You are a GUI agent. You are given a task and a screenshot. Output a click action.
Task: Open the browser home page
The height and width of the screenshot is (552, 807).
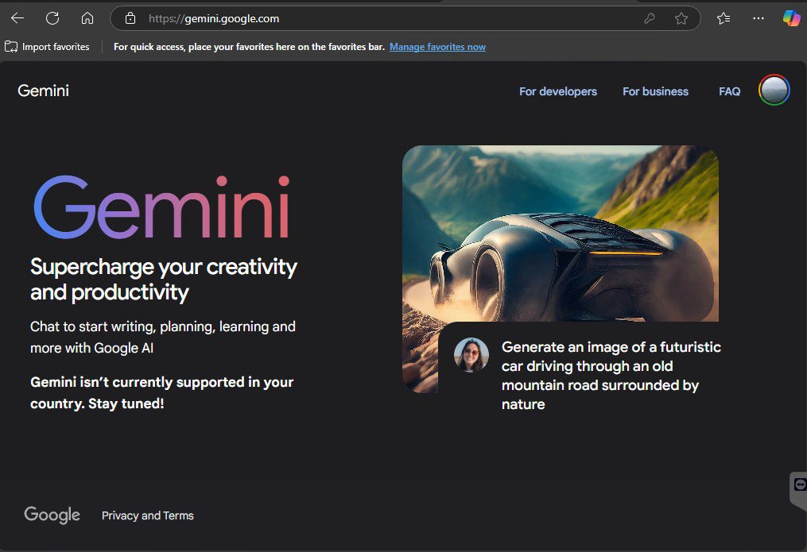pos(87,18)
